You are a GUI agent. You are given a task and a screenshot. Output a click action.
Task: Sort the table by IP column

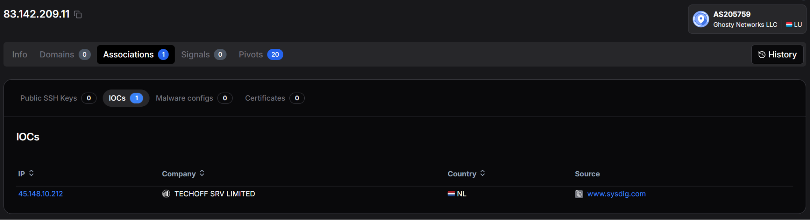point(31,173)
